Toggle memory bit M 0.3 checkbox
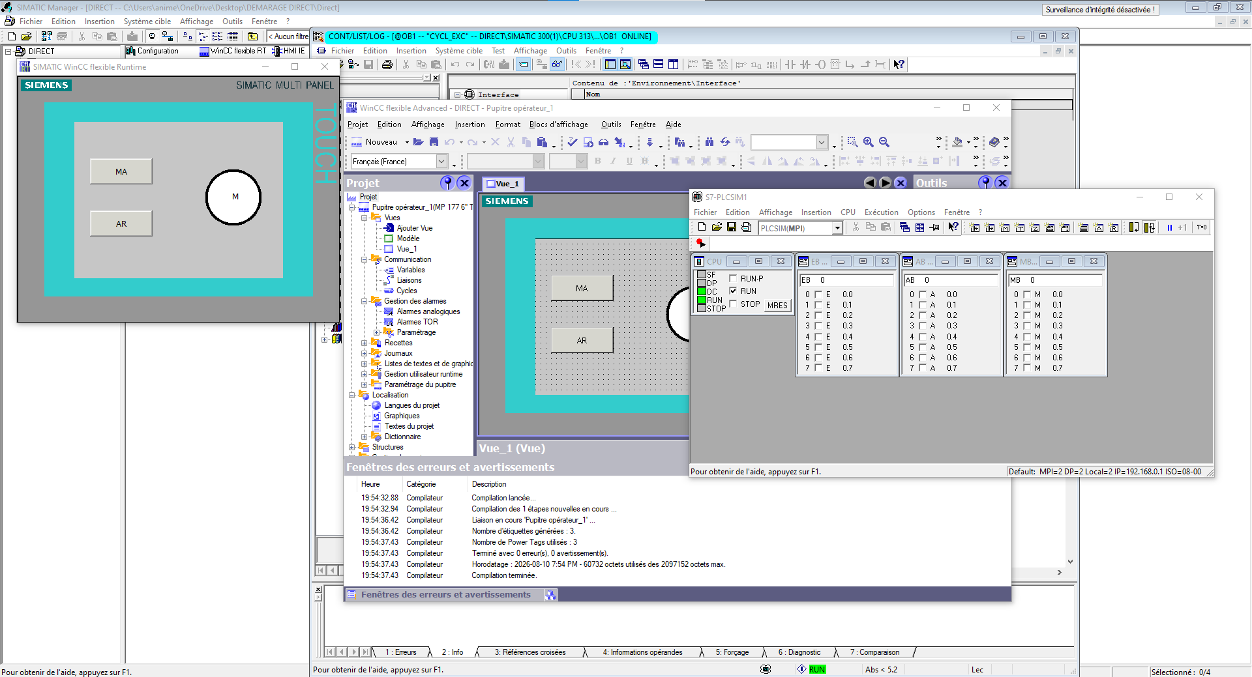1252x677 pixels. pos(1027,326)
